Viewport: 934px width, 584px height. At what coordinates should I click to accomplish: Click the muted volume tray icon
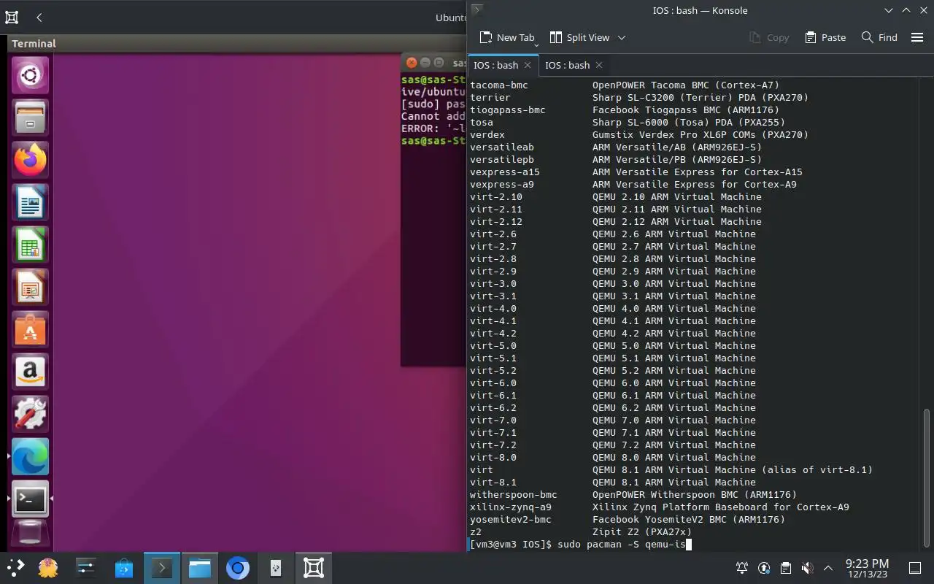click(807, 568)
